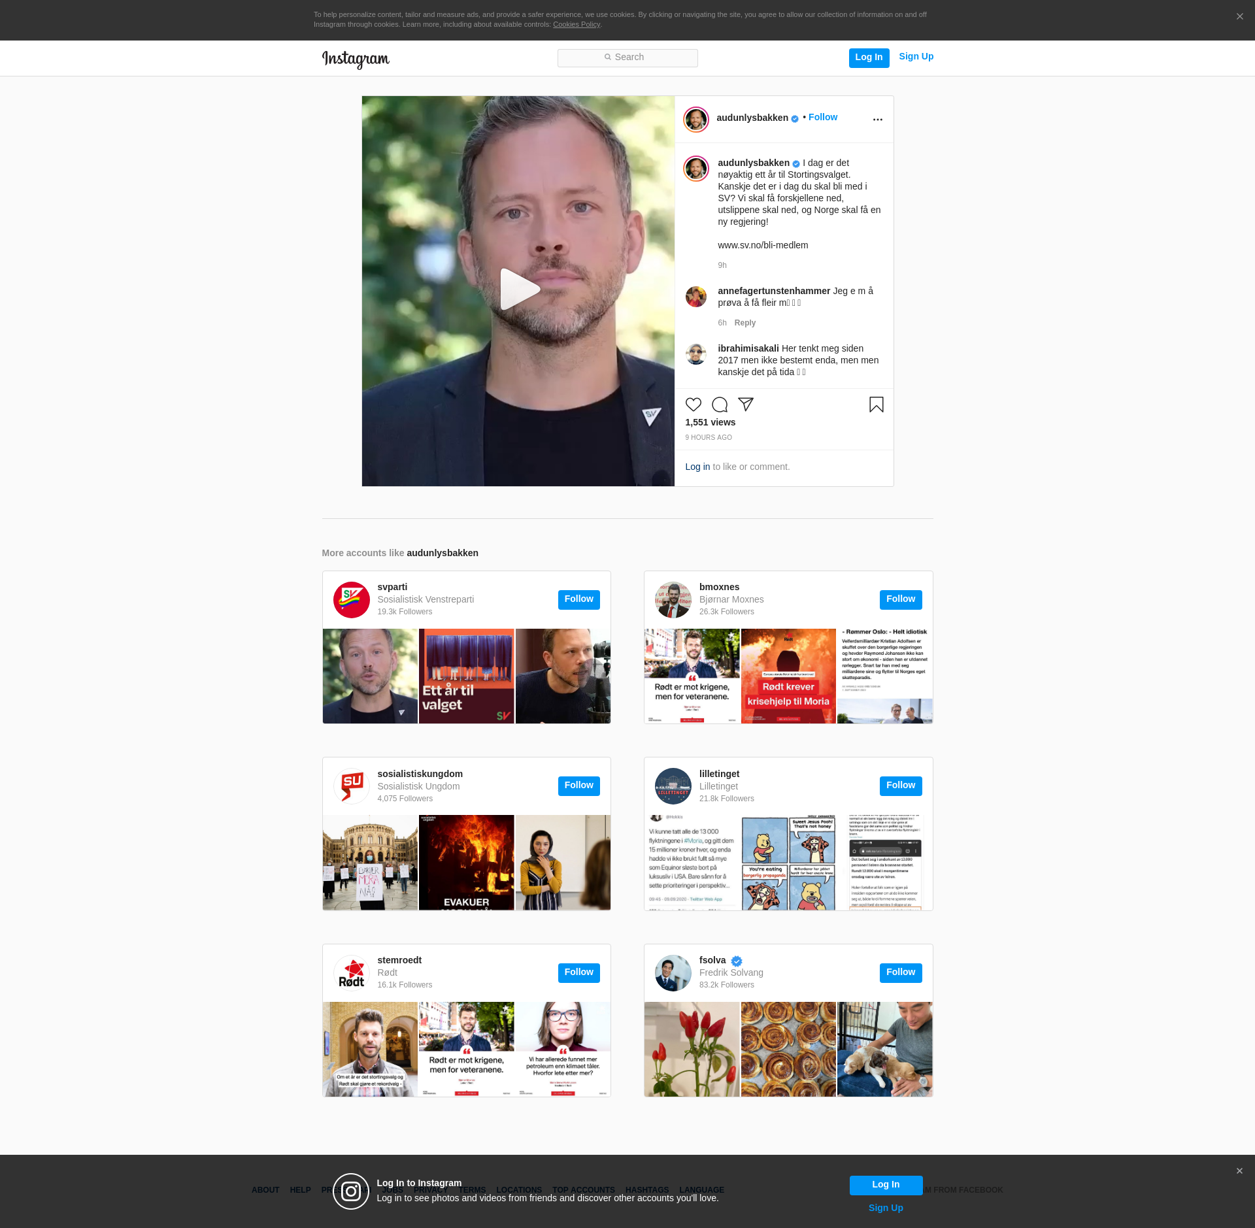Image resolution: width=1255 pixels, height=1228 pixels.
Task: Open stemroedt's 'Rødt er mot krigene' thumbnail
Action: pos(466,1049)
